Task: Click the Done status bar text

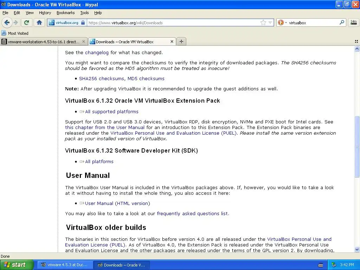Action: click(x=5, y=256)
